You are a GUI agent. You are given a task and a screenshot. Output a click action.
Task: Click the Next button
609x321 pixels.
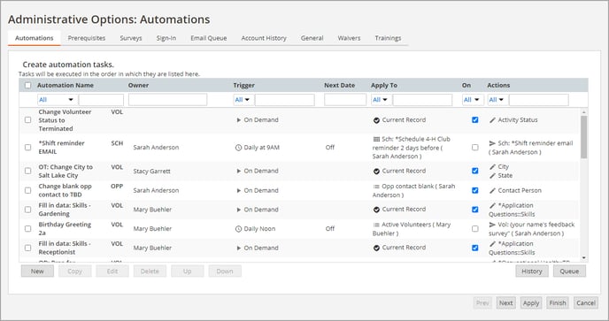click(x=506, y=303)
